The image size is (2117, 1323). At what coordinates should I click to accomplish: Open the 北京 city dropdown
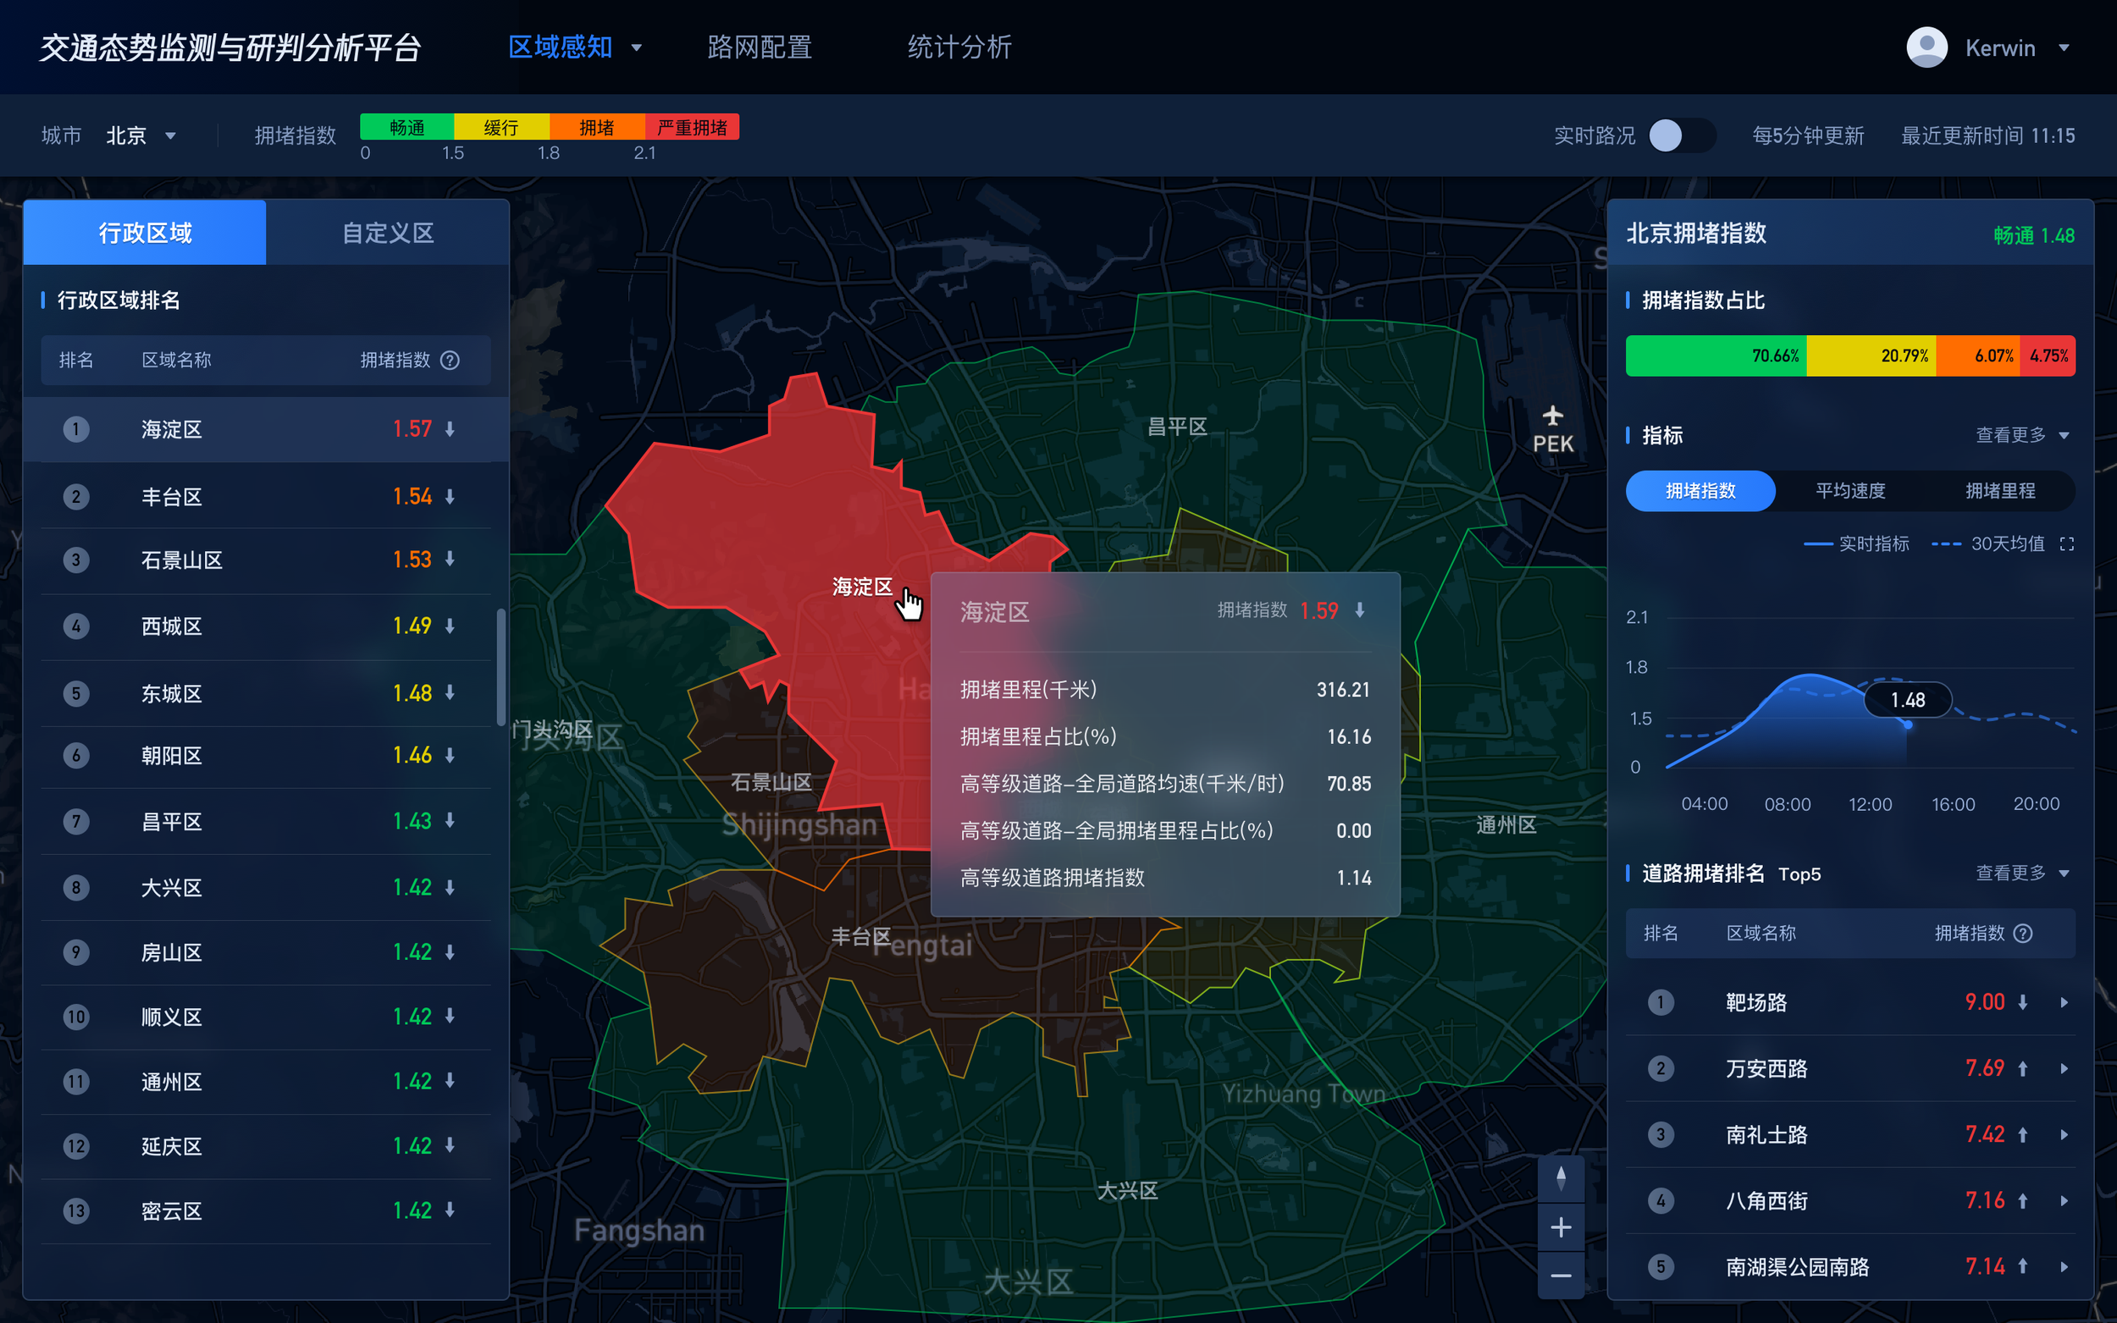click(x=140, y=135)
